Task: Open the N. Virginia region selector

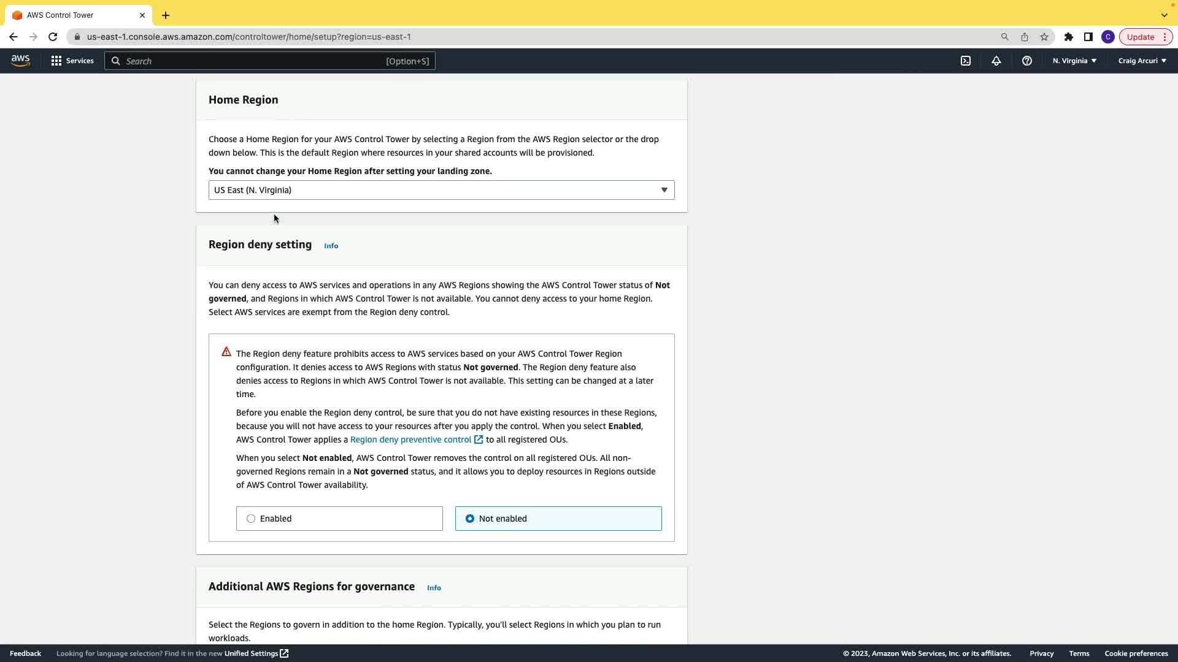Action: coord(1074,61)
